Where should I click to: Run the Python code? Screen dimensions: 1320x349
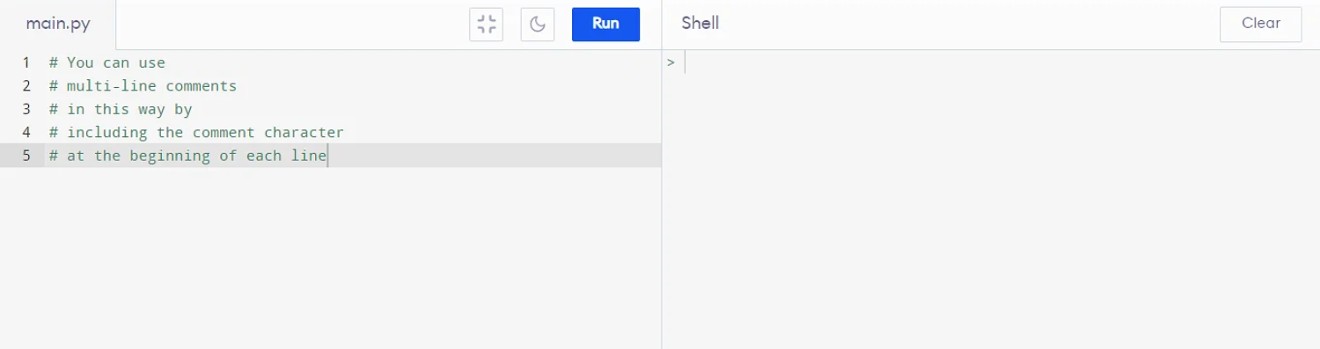point(605,25)
